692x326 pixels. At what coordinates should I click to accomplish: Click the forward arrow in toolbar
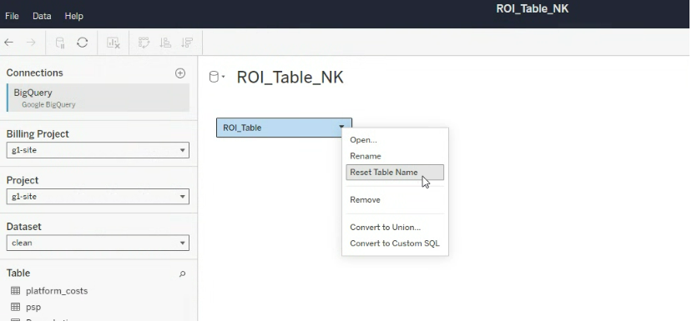tap(31, 43)
